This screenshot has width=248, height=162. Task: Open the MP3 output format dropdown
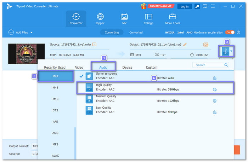click(x=231, y=51)
